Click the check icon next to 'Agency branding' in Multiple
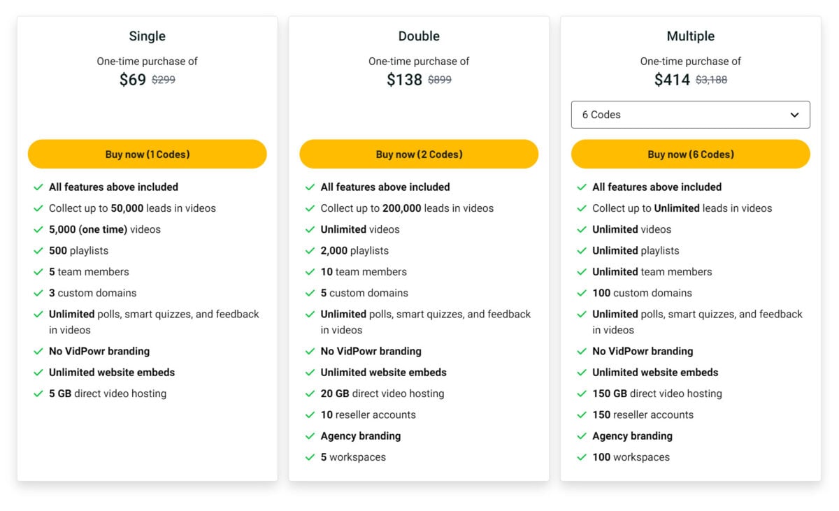This screenshot has height=511, width=839. coord(582,436)
